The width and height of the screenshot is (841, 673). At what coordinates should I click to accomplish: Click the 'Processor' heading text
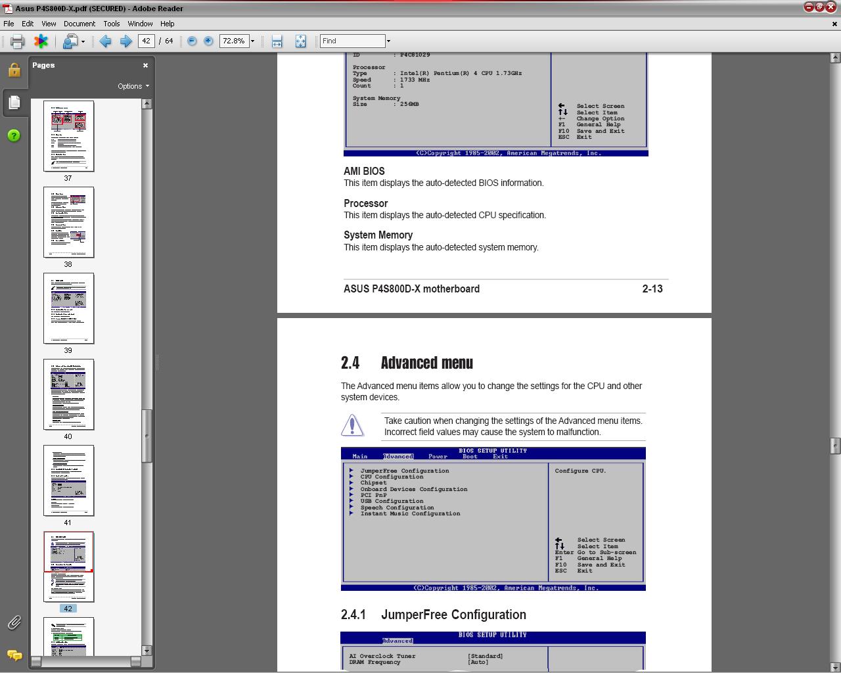pos(366,203)
